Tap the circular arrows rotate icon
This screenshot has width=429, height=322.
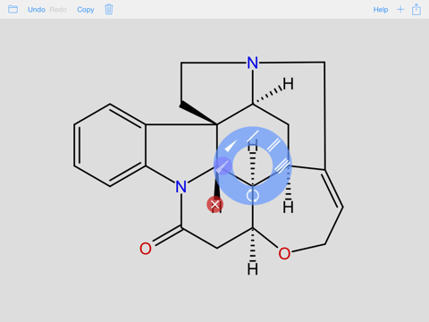[x=252, y=196]
